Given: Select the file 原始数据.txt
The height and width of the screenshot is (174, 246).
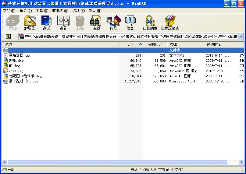Looking at the screenshot, I should click(20, 55).
